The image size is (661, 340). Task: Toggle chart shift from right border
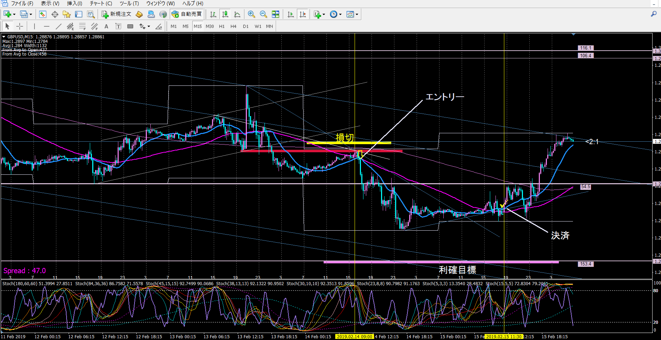coord(303,14)
